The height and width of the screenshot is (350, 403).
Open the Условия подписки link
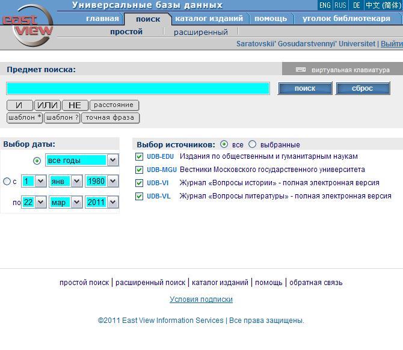pos(201,299)
